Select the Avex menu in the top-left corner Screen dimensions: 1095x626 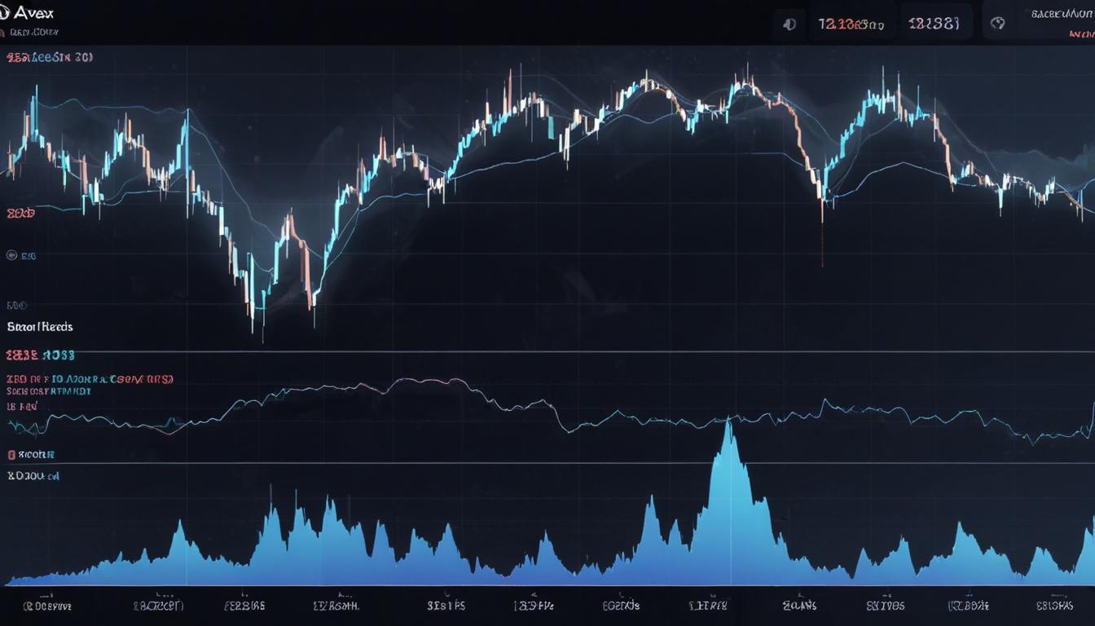[x=34, y=13]
